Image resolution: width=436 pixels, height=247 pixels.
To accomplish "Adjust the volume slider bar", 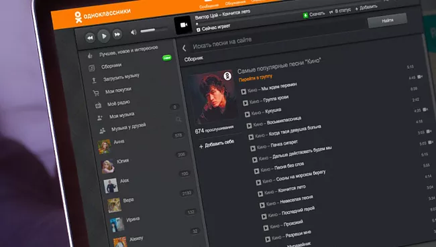I will pyautogui.click(x=154, y=29).
